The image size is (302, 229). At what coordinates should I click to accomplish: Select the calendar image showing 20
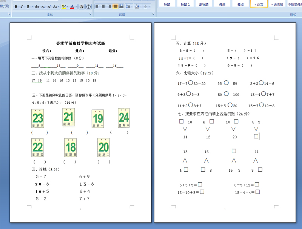(103, 148)
